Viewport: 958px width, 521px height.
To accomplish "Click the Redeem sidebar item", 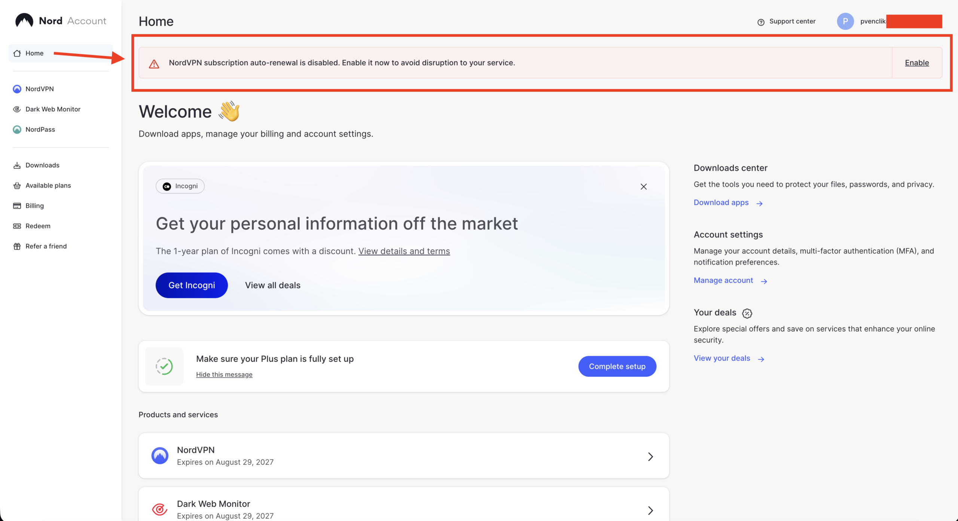I will point(37,226).
